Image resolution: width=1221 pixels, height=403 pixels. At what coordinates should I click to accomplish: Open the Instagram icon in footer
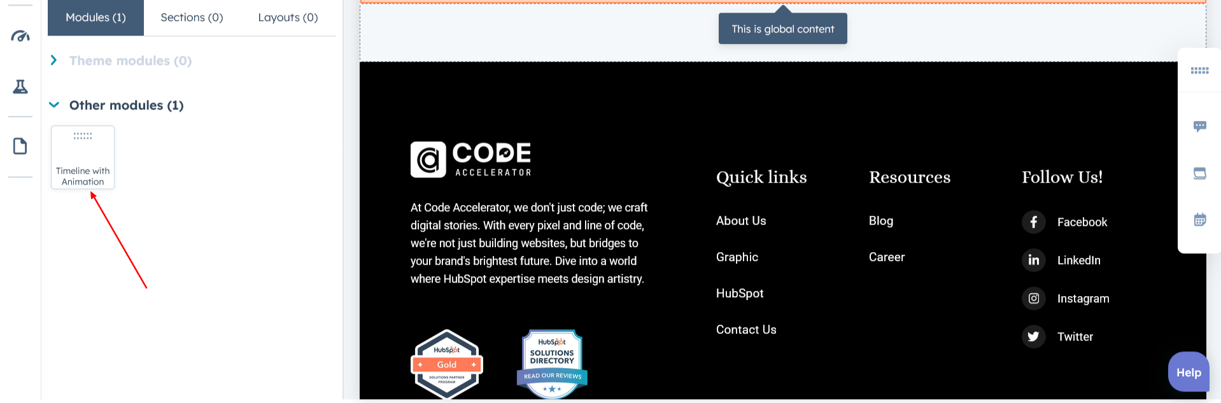1033,299
